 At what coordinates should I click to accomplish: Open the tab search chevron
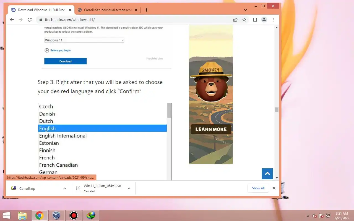[x=246, y=10]
